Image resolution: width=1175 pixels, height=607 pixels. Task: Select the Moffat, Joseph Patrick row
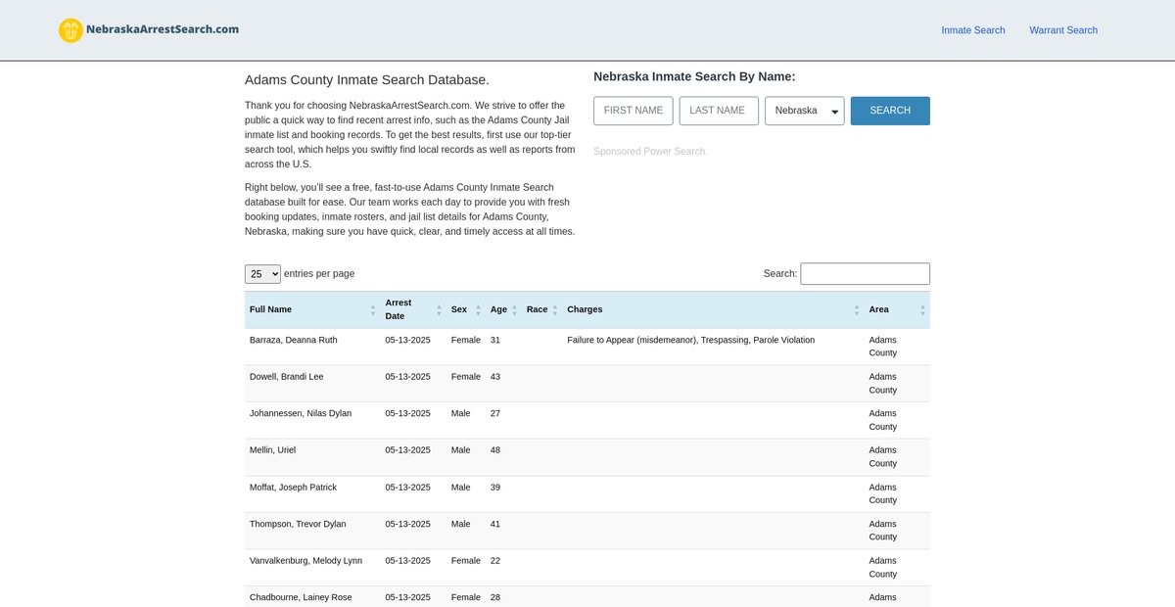[293, 488]
